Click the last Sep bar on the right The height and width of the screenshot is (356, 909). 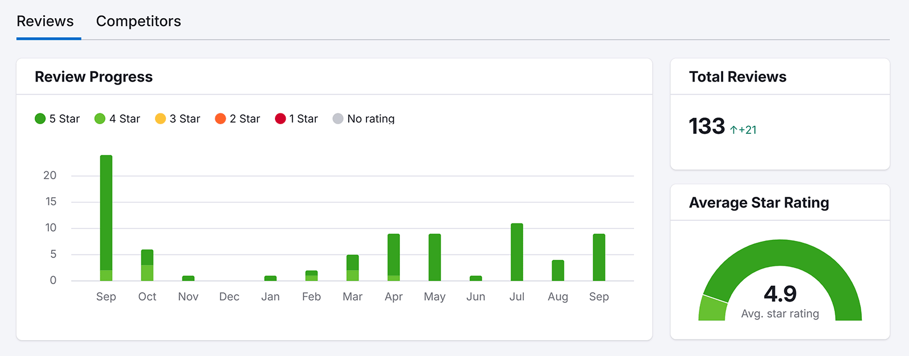tap(599, 257)
